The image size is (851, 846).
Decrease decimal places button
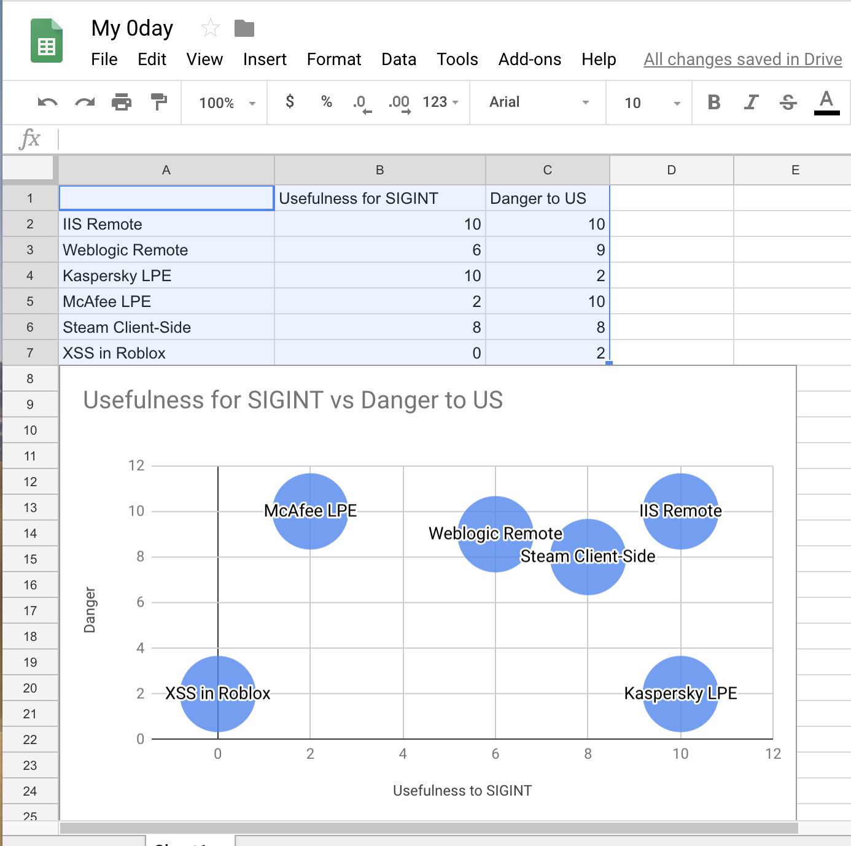(x=362, y=103)
